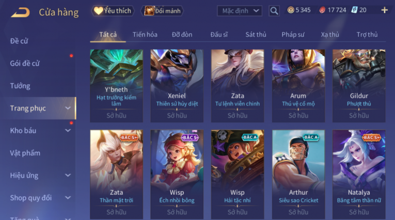Open Gói đề cử in sidebar

click(x=25, y=63)
